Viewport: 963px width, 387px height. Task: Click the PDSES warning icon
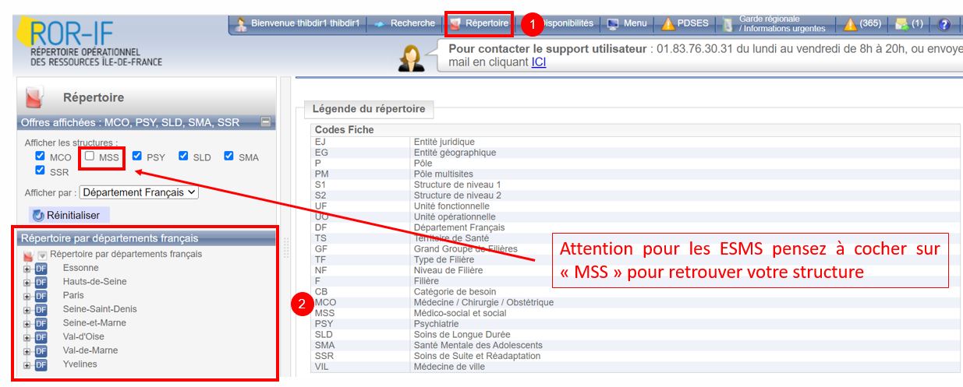tap(667, 24)
